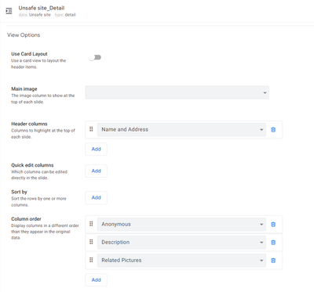Remove Related Pictures from column order
Viewport: 314px width, 292px height.
(x=273, y=261)
